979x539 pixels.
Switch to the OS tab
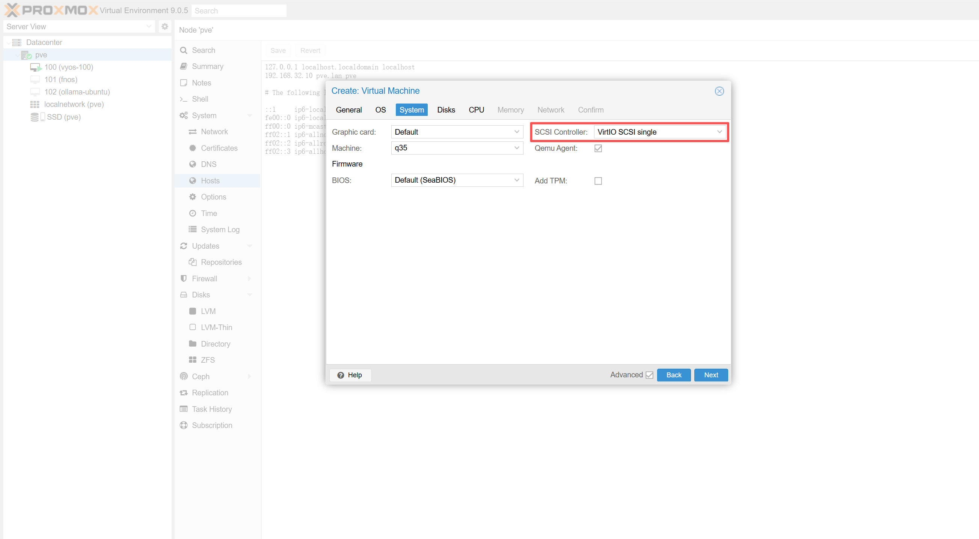point(380,110)
